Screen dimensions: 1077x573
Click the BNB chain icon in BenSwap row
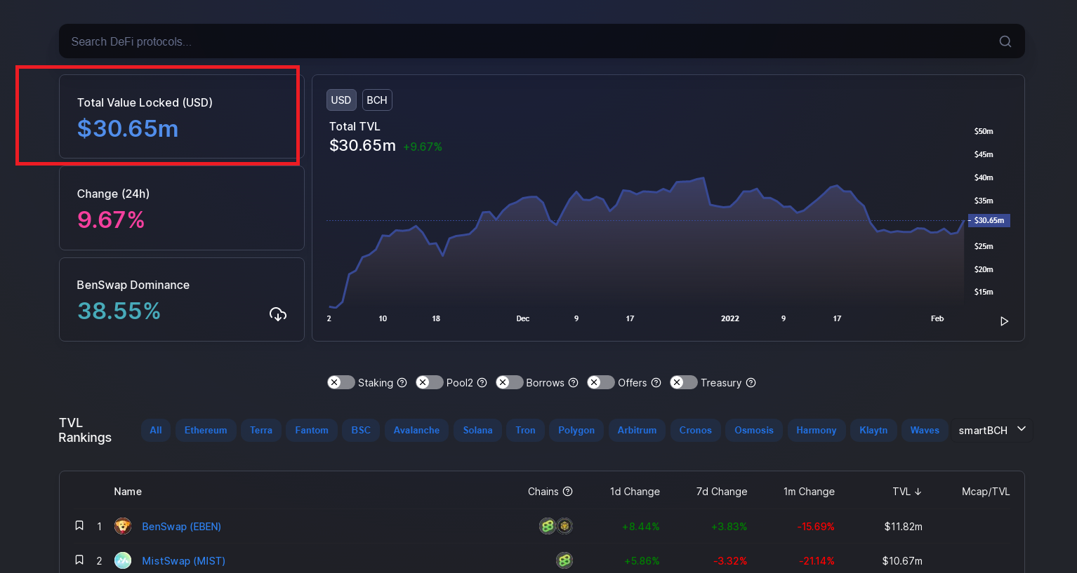click(x=564, y=526)
